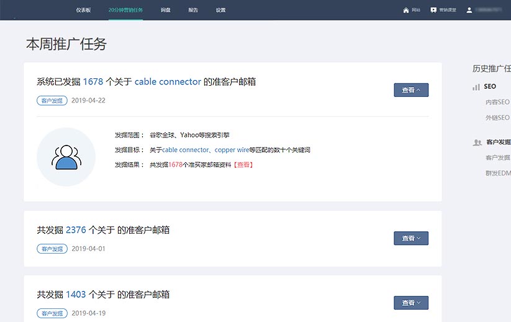This screenshot has width=511, height=322.
Task: Click the SEO bar chart icon
Action: pos(476,87)
